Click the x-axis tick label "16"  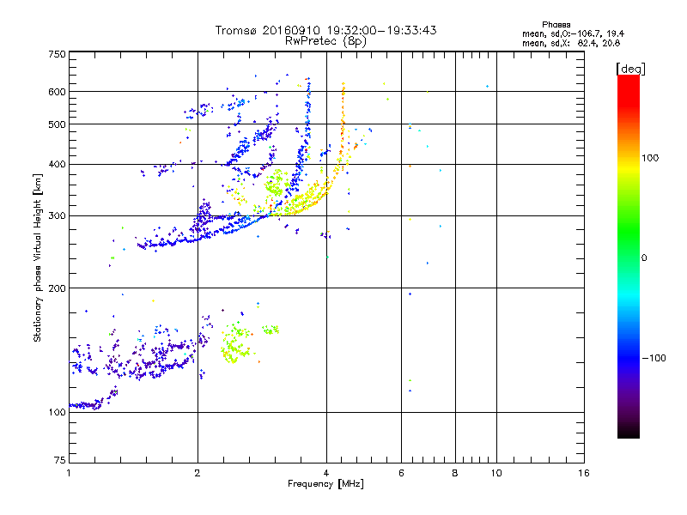point(584,473)
